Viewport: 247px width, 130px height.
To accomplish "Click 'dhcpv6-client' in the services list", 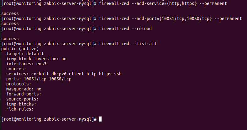I will (68, 74).
